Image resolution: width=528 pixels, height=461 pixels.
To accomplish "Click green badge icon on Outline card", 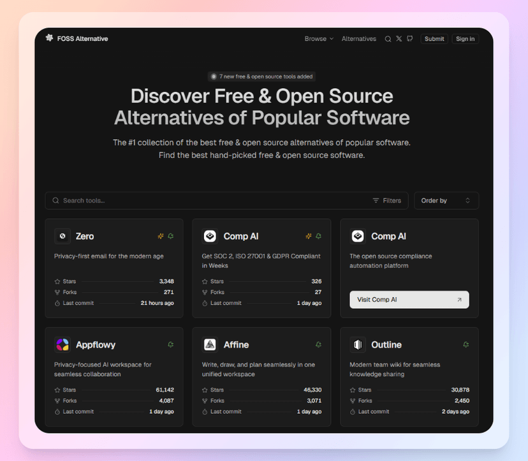I will 466,344.
